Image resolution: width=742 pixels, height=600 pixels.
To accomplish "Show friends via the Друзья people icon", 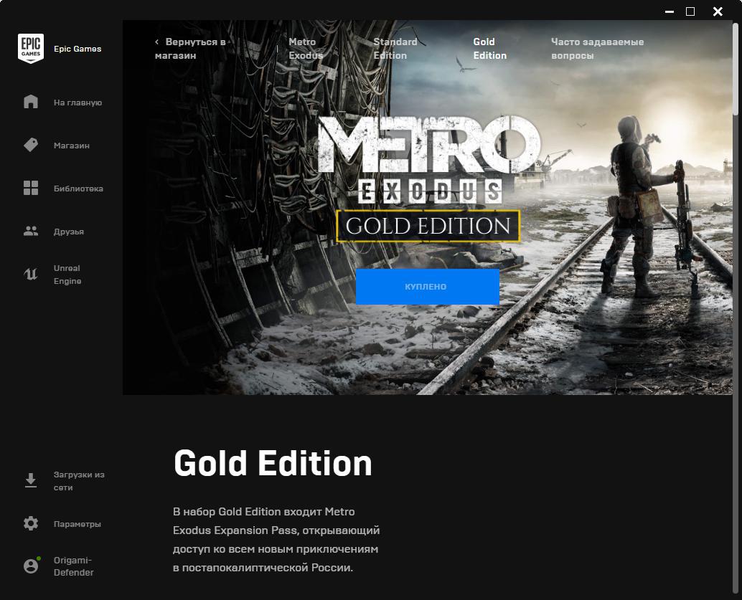I will pyautogui.click(x=31, y=231).
